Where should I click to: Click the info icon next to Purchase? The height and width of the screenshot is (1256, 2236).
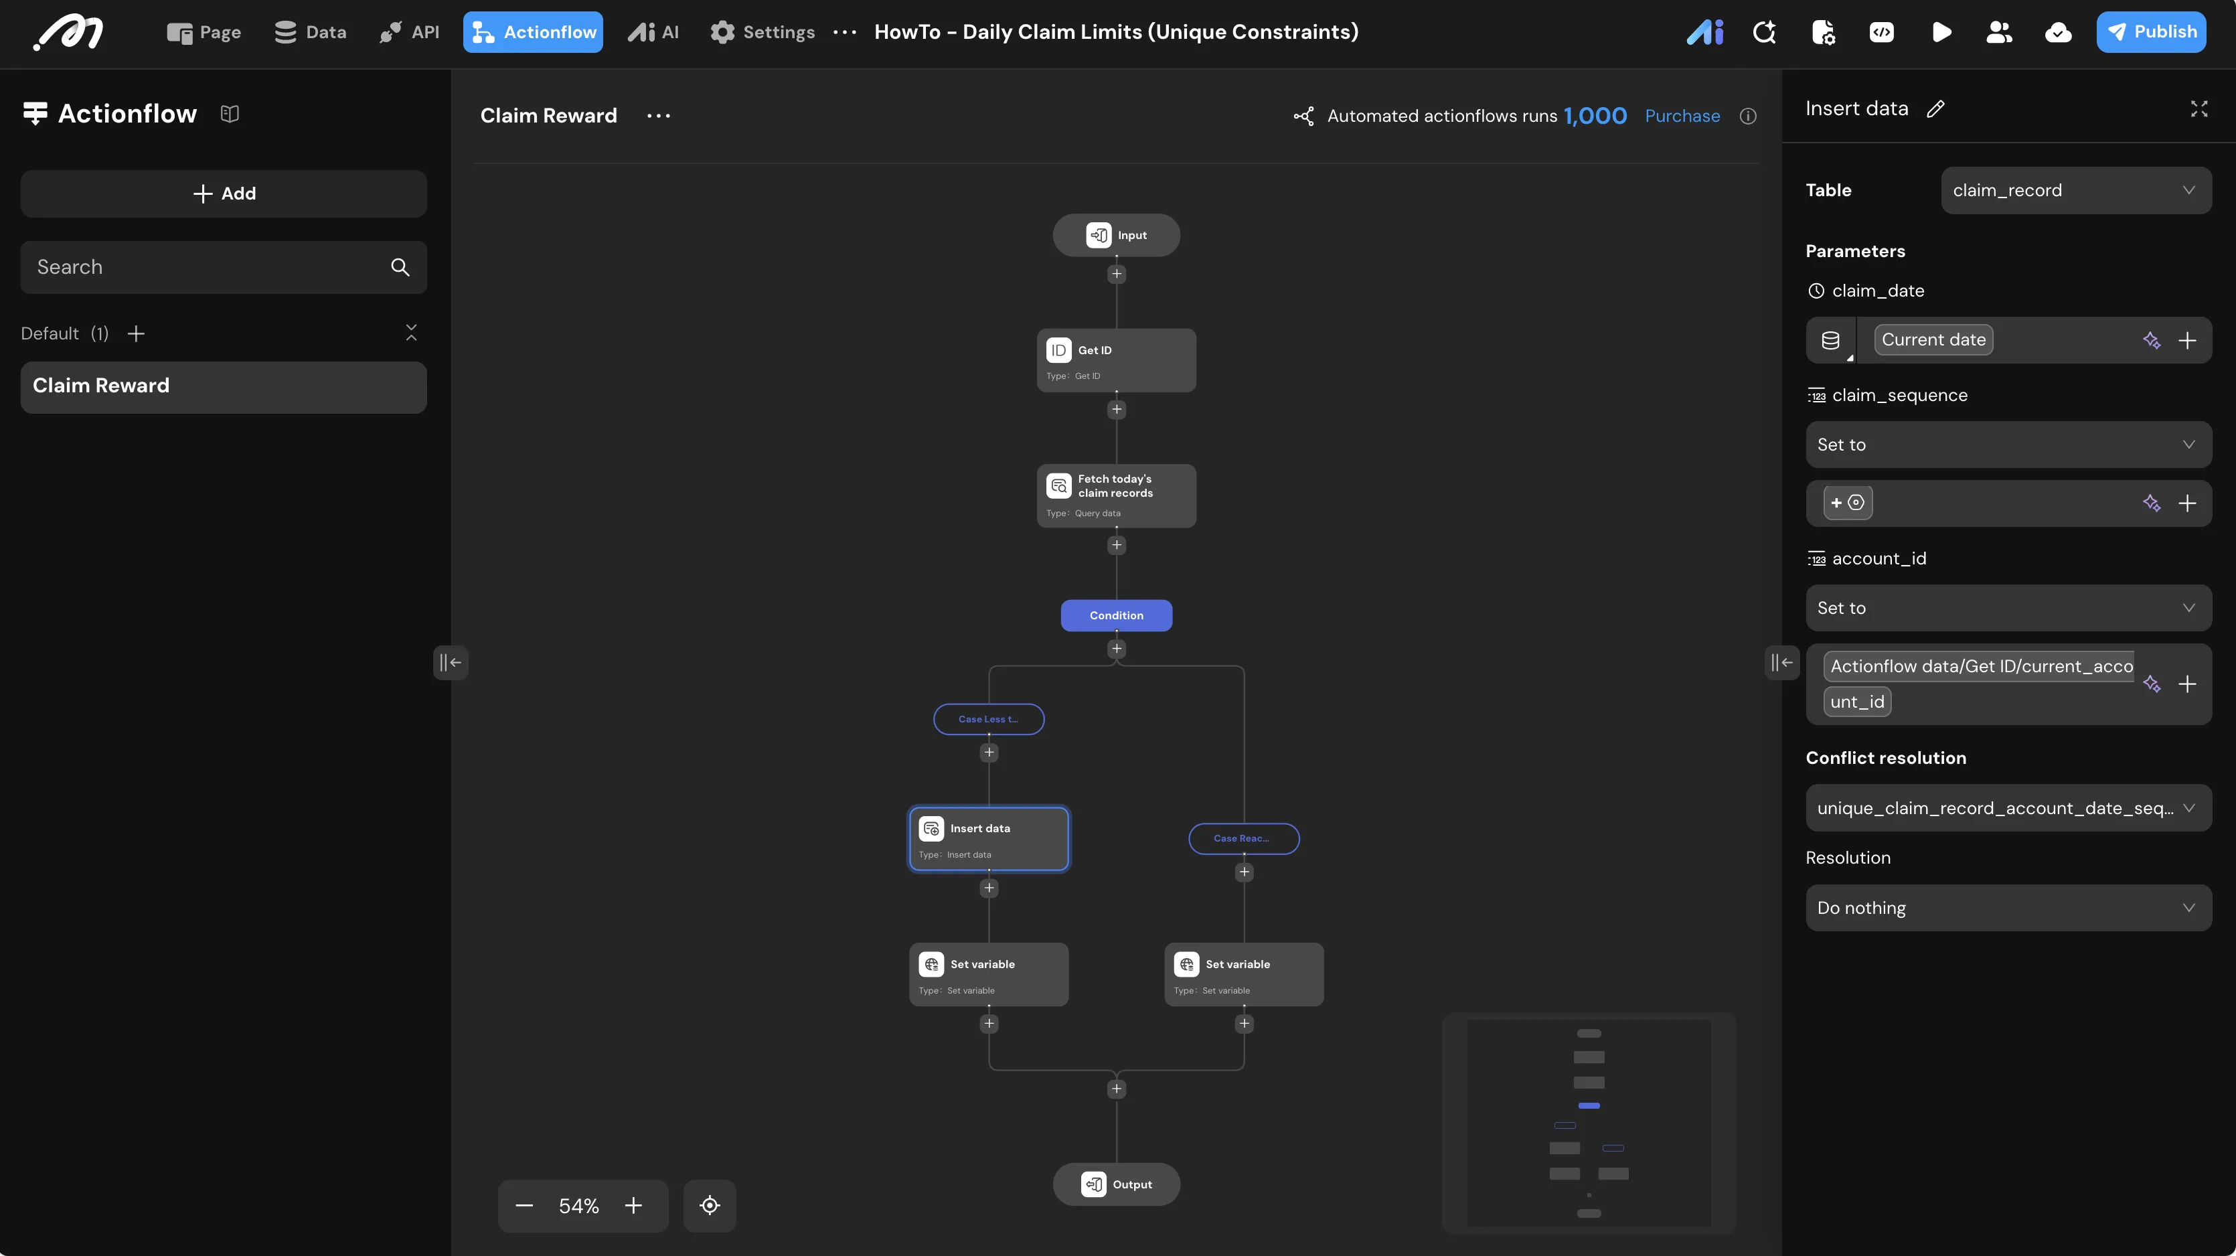tap(1747, 115)
